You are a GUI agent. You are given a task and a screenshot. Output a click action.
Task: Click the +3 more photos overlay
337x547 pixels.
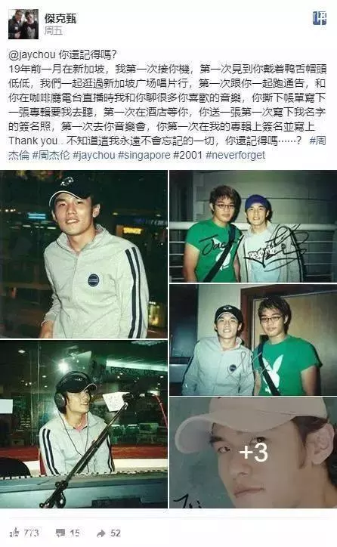tap(253, 453)
